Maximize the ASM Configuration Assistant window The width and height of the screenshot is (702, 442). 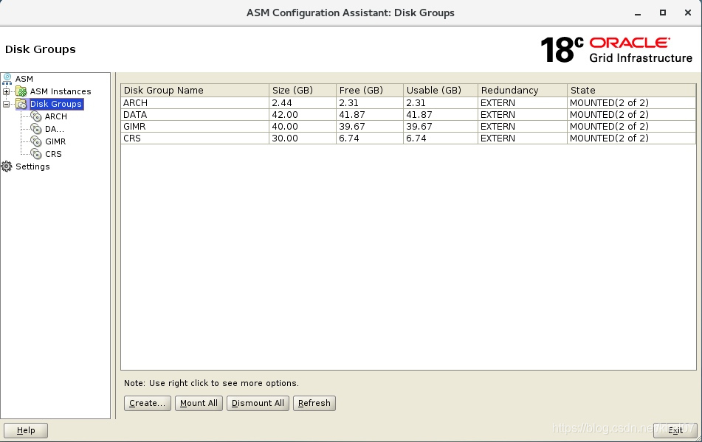click(x=663, y=13)
